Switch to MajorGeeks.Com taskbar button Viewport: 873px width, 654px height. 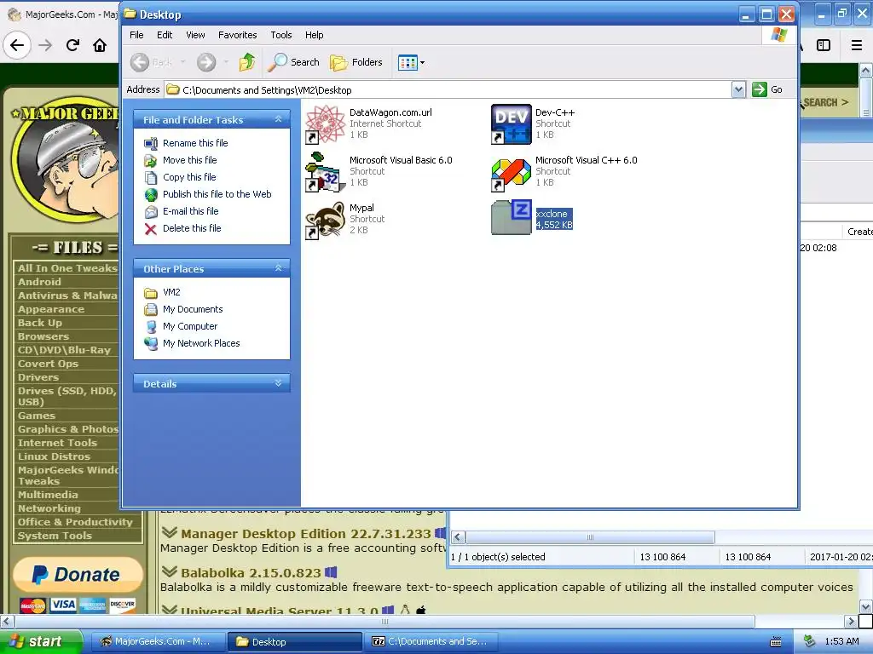158,642
